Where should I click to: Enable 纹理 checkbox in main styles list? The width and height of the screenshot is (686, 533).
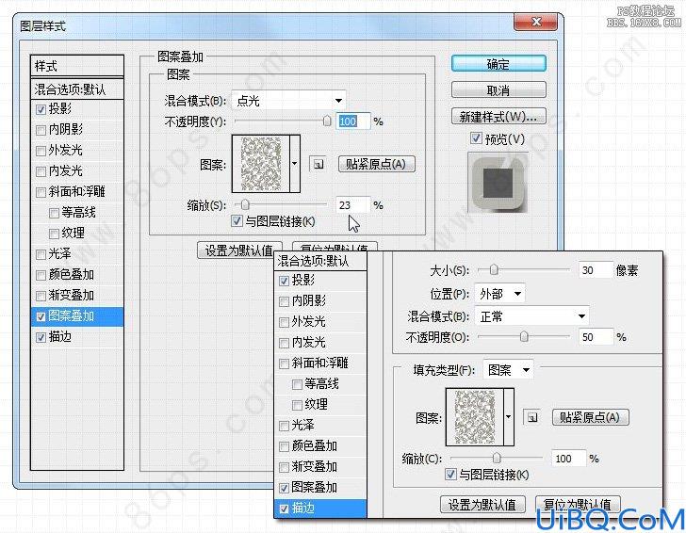pos(54,234)
